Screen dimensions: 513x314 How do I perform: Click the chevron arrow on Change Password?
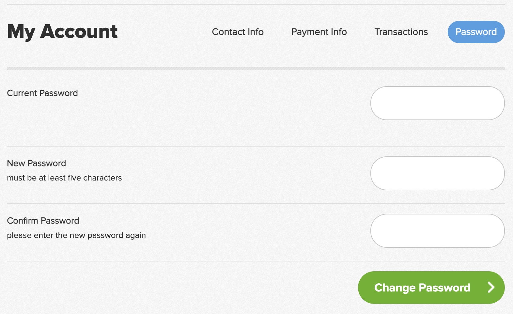(x=491, y=287)
